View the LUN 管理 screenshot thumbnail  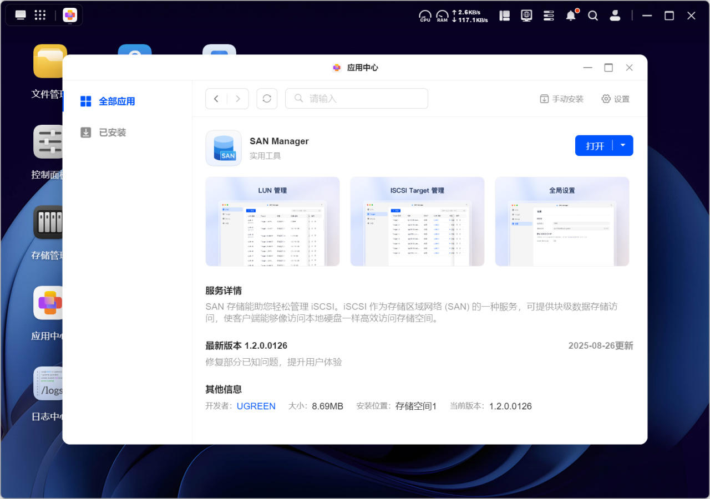[272, 221]
